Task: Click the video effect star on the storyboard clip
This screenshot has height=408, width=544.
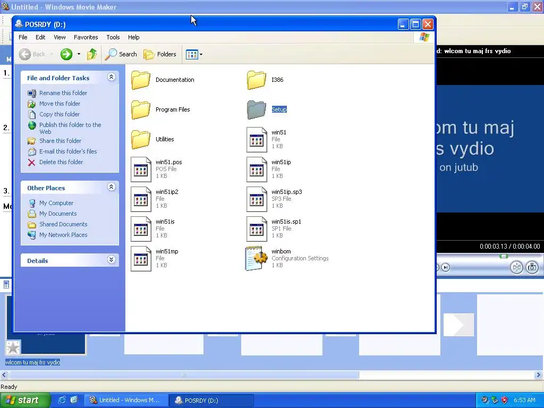Action: [x=13, y=347]
